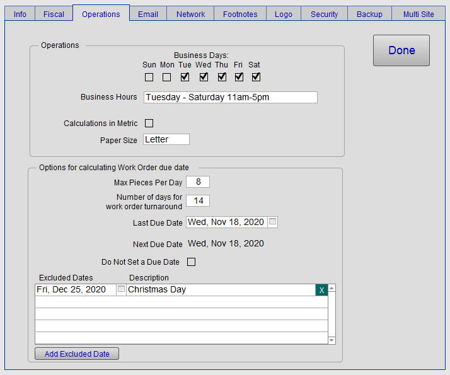Delete Christmas Day excluded date with X
The height and width of the screenshot is (375, 450).
[321, 290]
